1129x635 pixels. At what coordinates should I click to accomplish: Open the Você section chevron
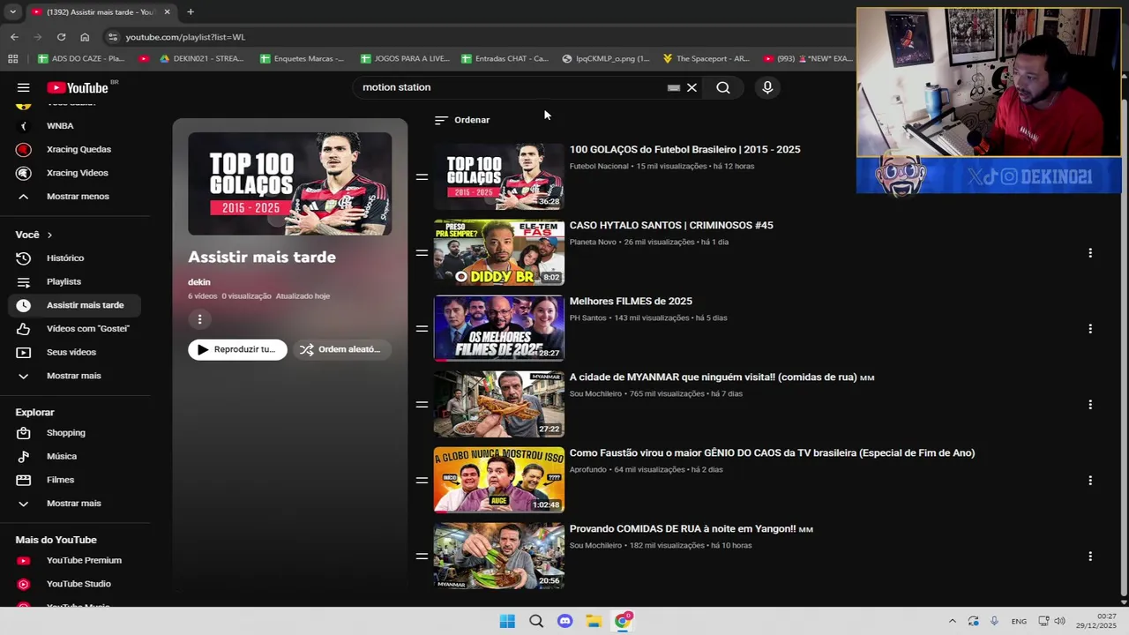[49, 235]
